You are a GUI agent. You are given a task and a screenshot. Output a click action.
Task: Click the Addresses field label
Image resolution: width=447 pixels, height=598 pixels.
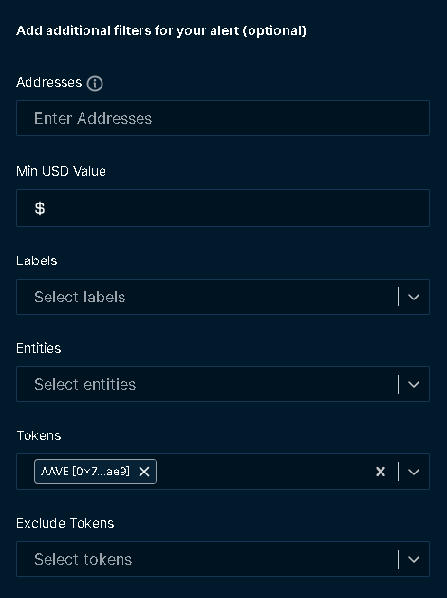48,82
